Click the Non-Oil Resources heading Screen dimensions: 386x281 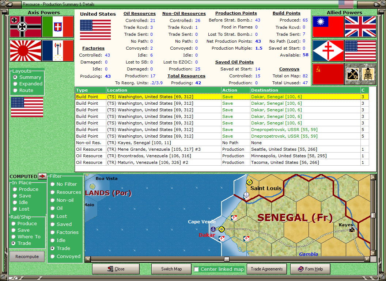click(184, 14)
